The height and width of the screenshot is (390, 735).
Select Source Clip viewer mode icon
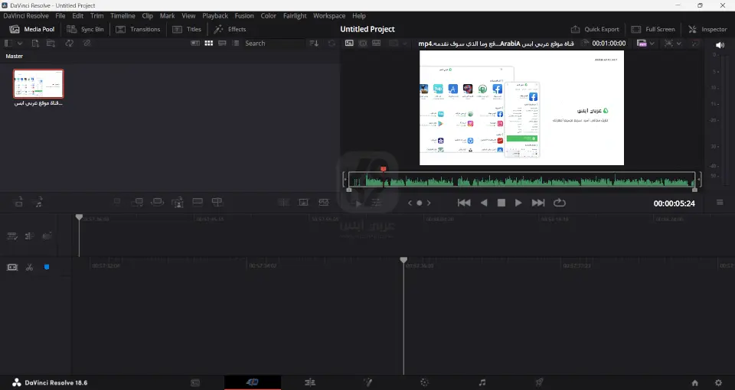pos(349,43)
